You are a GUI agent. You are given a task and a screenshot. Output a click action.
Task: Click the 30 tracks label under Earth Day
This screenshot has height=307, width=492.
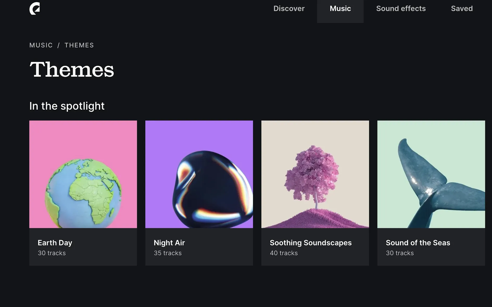52,253
